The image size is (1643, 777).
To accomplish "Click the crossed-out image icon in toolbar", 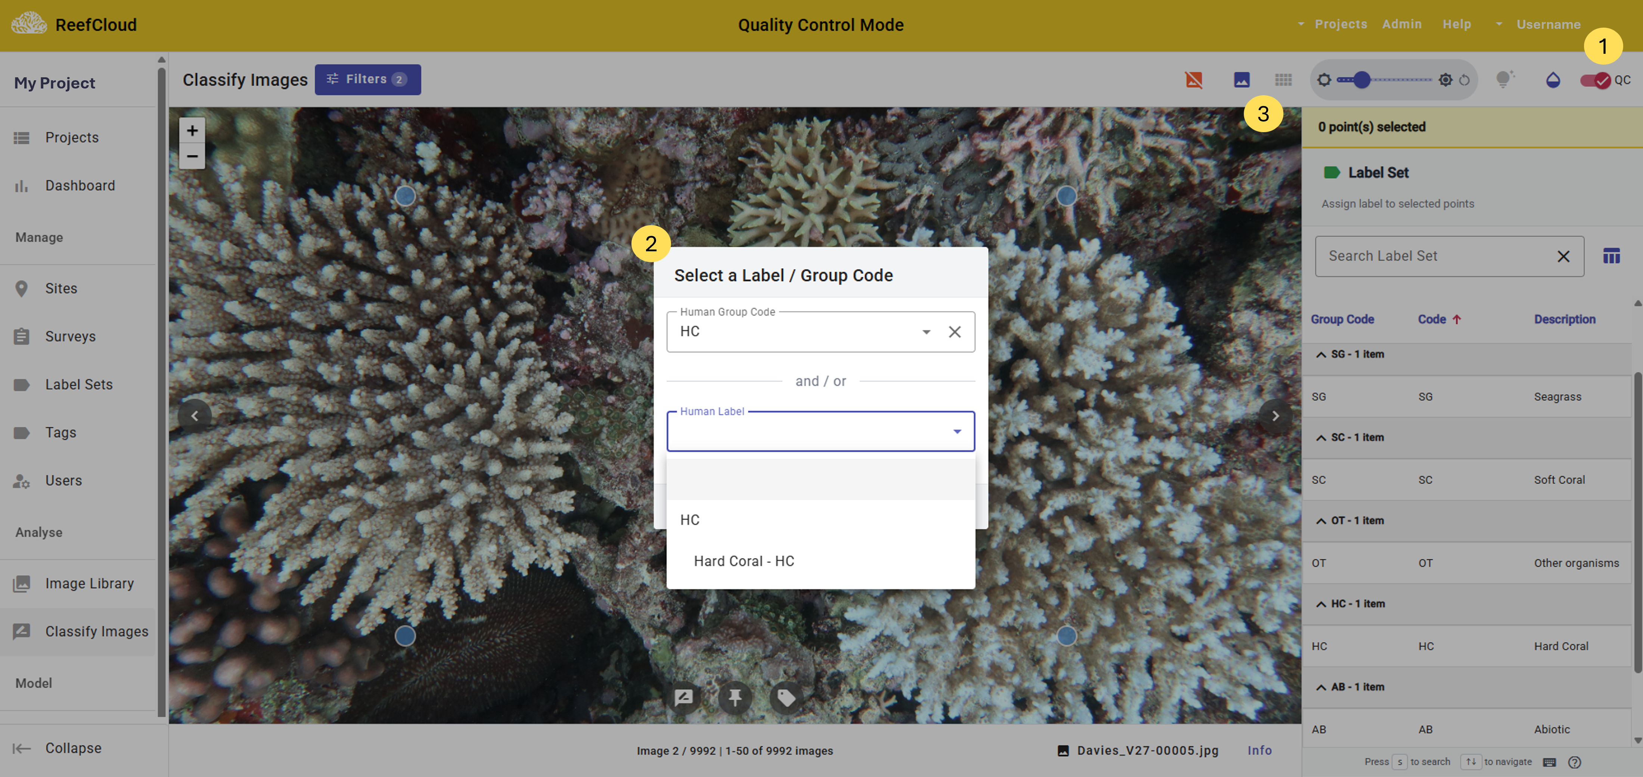I will (x=1193, y=80).
